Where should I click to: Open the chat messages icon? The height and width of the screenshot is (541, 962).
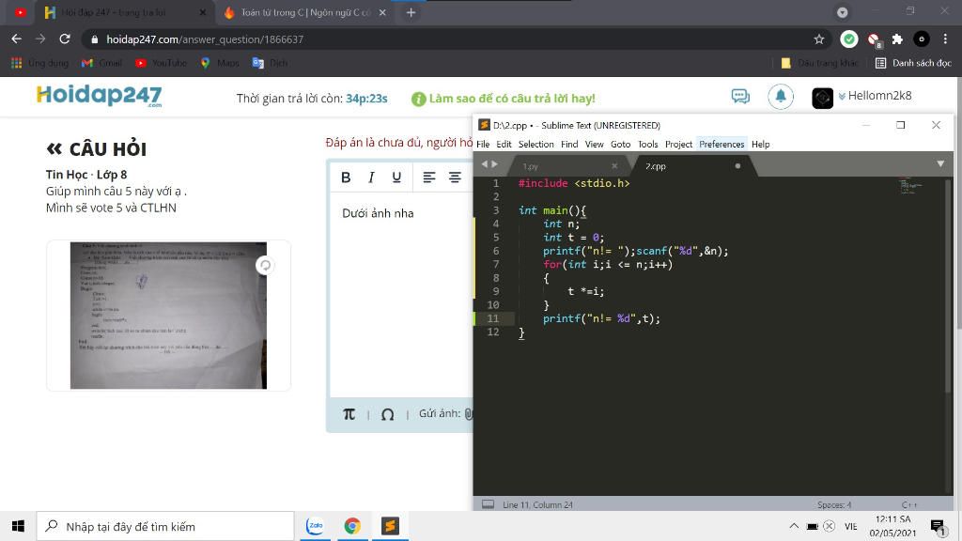pyautogui.click(x=740, y=97)
